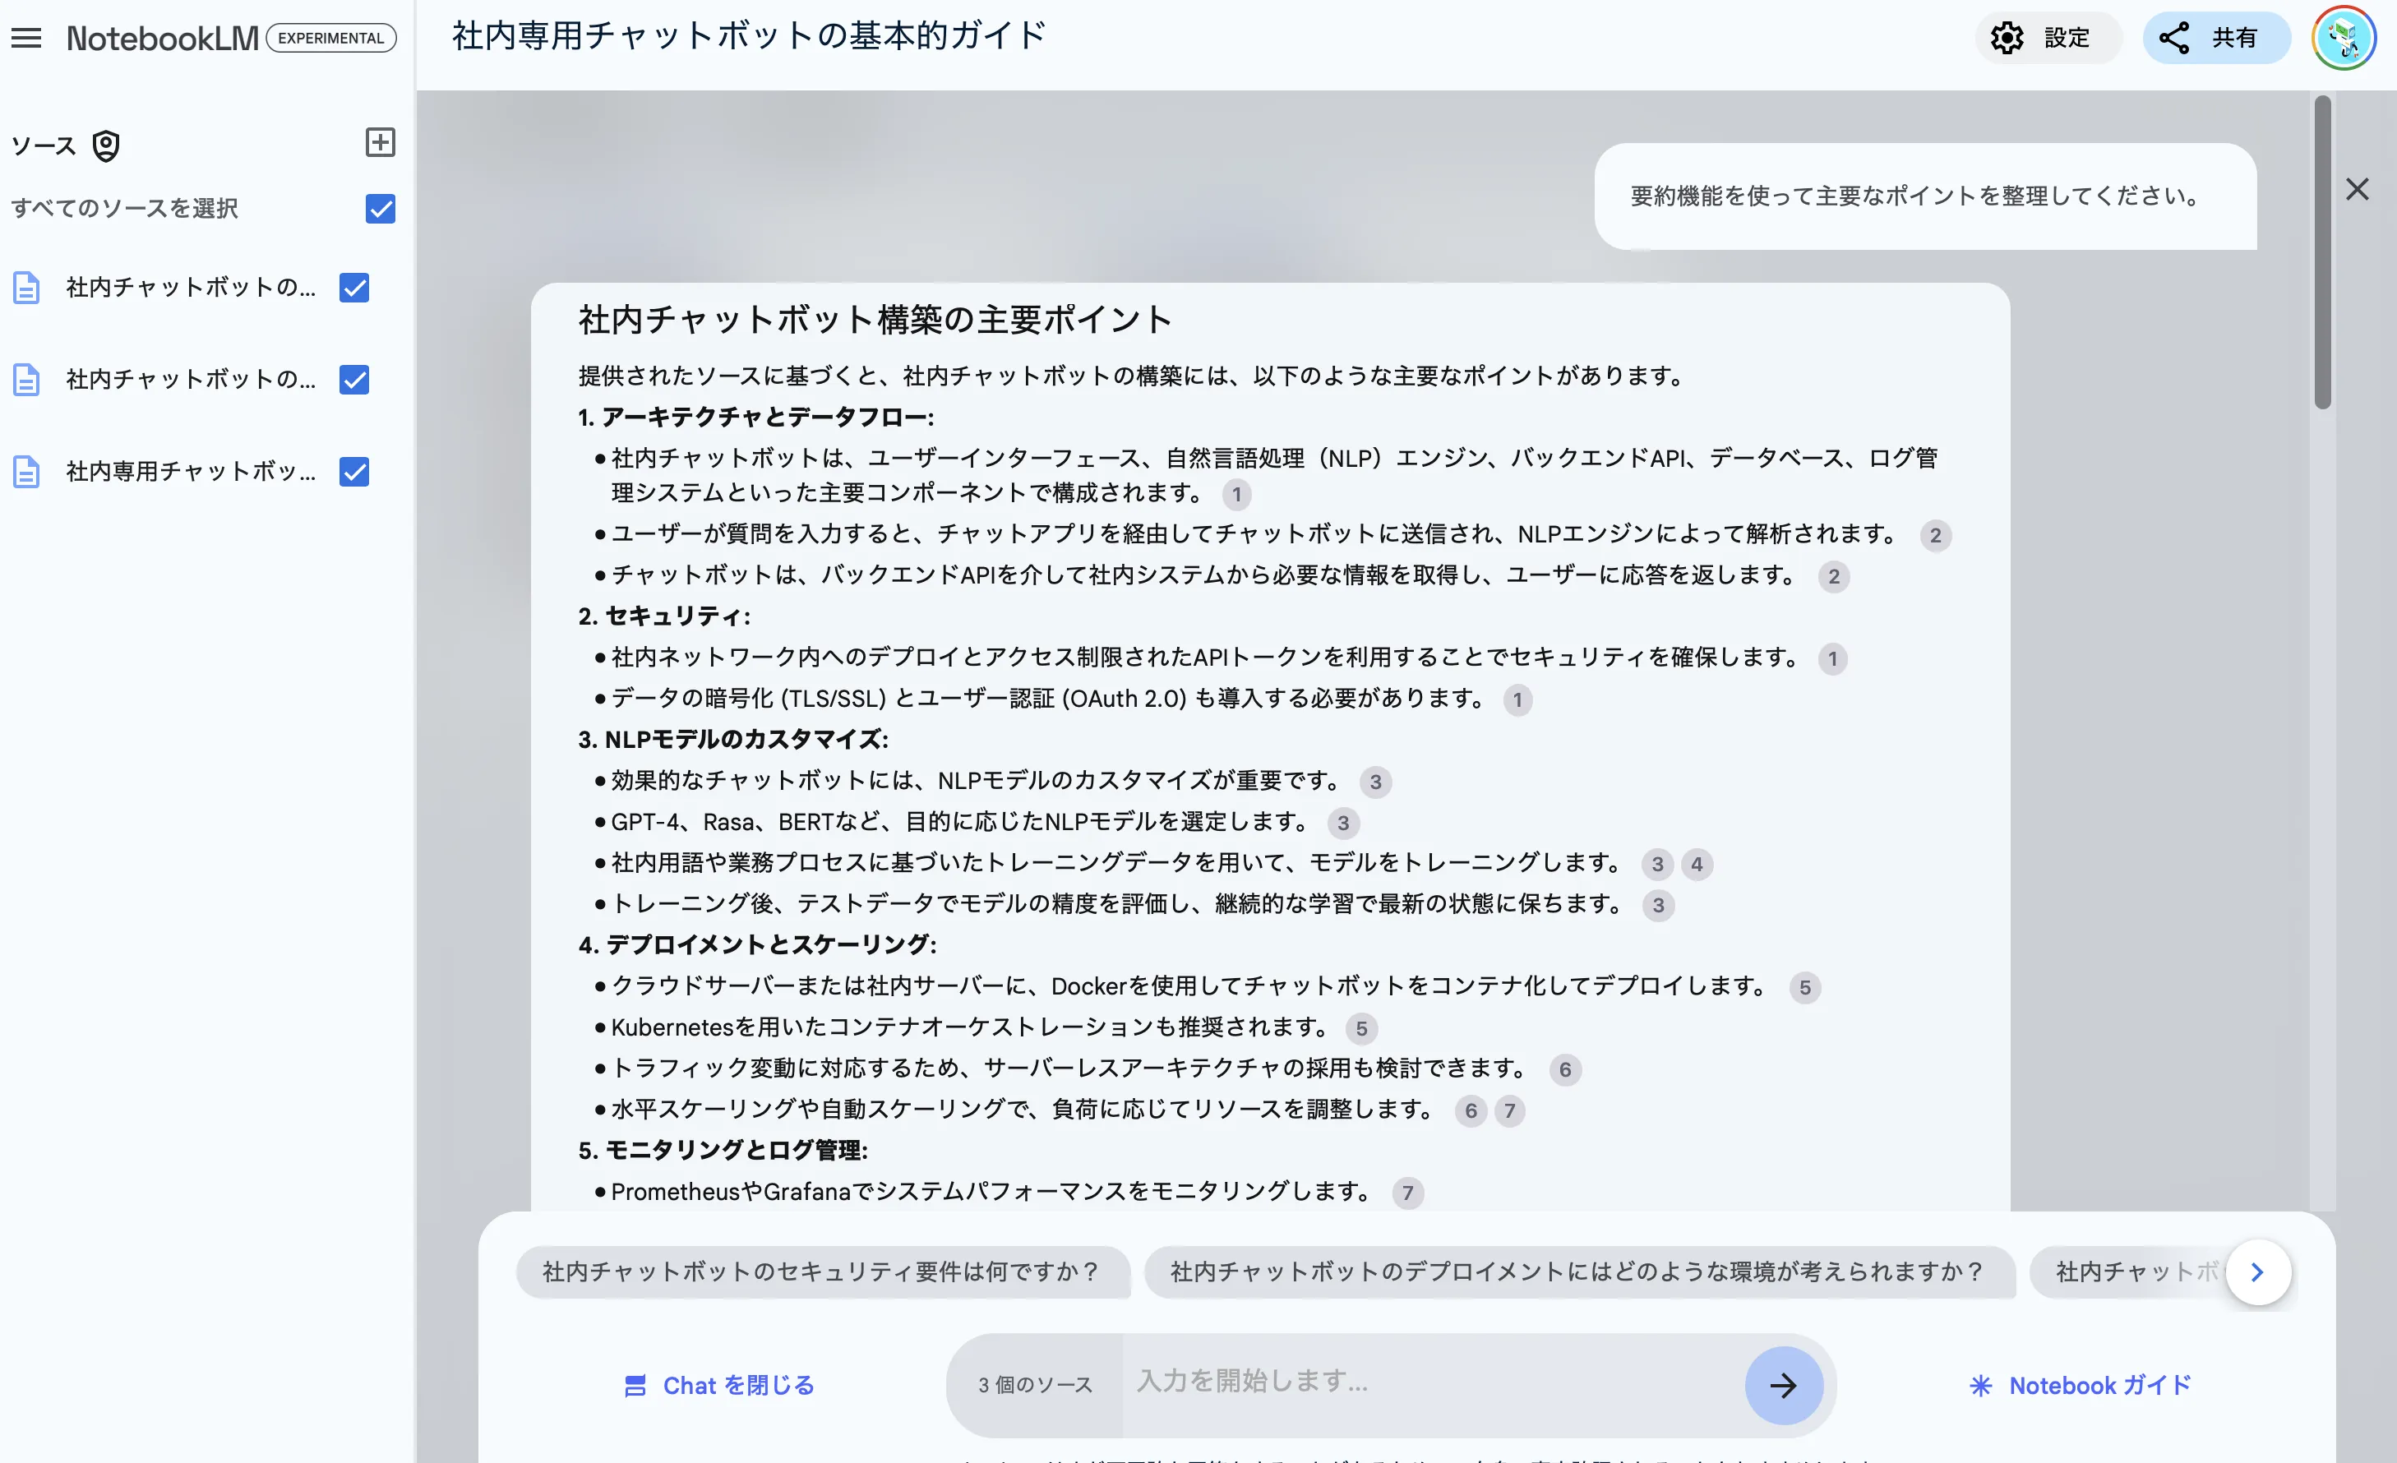Show next suggested questions with chevron
2397x1463 pixels.
[x=2257, y=1272]
